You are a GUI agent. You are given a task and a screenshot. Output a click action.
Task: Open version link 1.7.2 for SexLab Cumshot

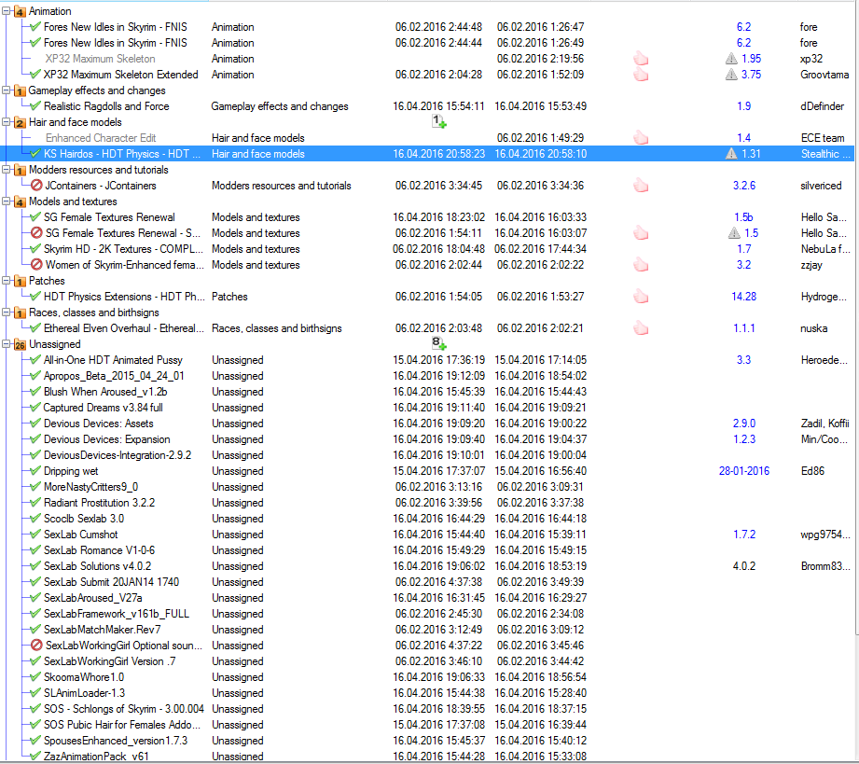tap(744, 535)
